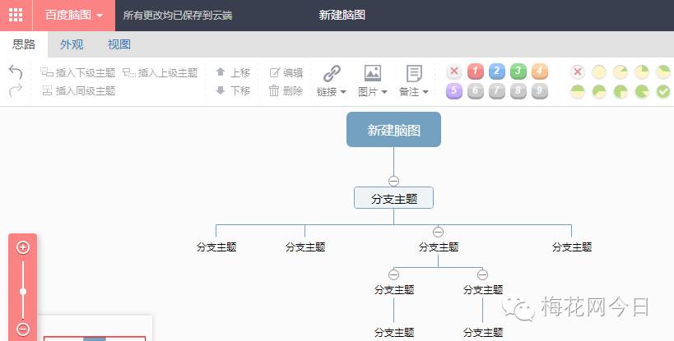Expand the 图片 dropdown arrow
This screenshot has width=674, height=341.
pos(384,92)
